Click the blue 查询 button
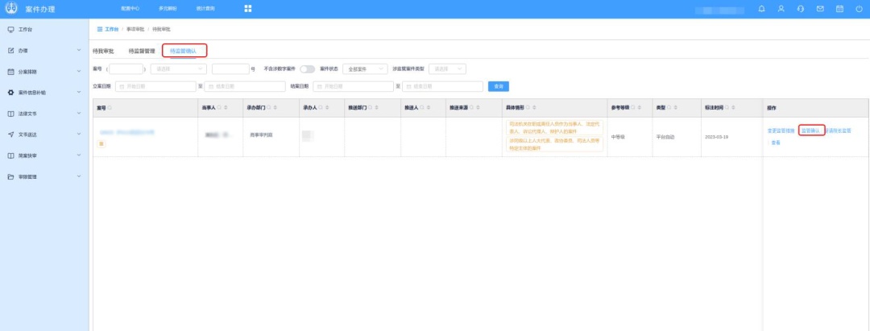This screenshot has height=331, width=870. point(499,86)
